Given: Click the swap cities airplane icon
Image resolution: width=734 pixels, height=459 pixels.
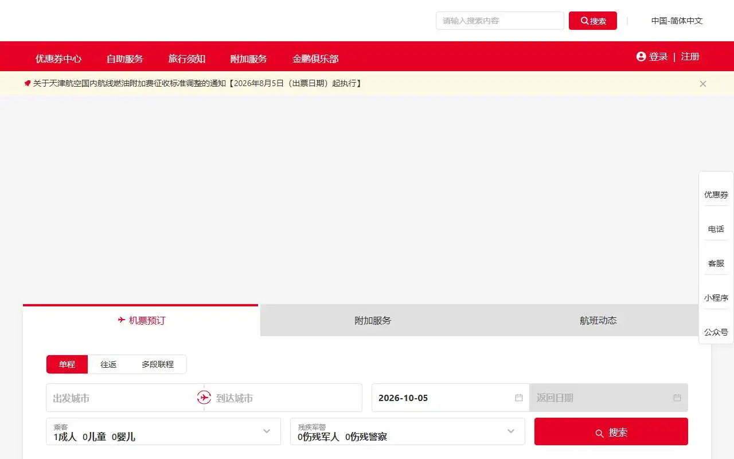Looking at the screenshot, I should click(204, 397).
